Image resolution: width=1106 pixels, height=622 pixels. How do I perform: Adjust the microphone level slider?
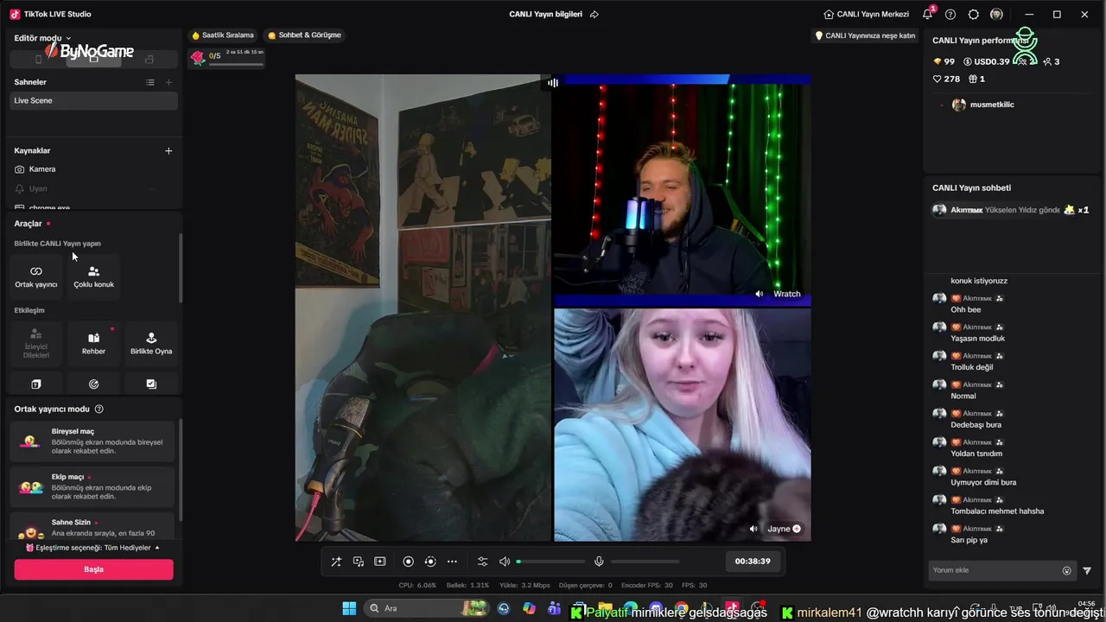[645, 562]
